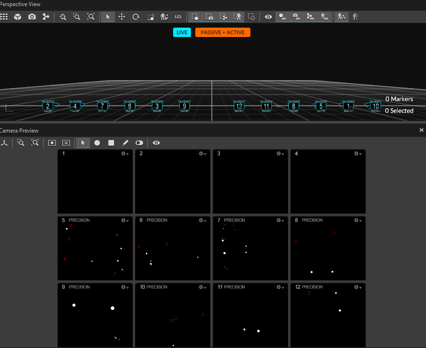The width and height of the screenshot is (426, 348).
Task: Switch to LCL coordinate mode
Action: (x=178, y=17)
